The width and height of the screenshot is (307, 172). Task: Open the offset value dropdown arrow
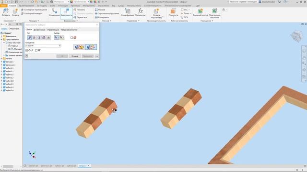pyautogui.click(x=59, y=46)
